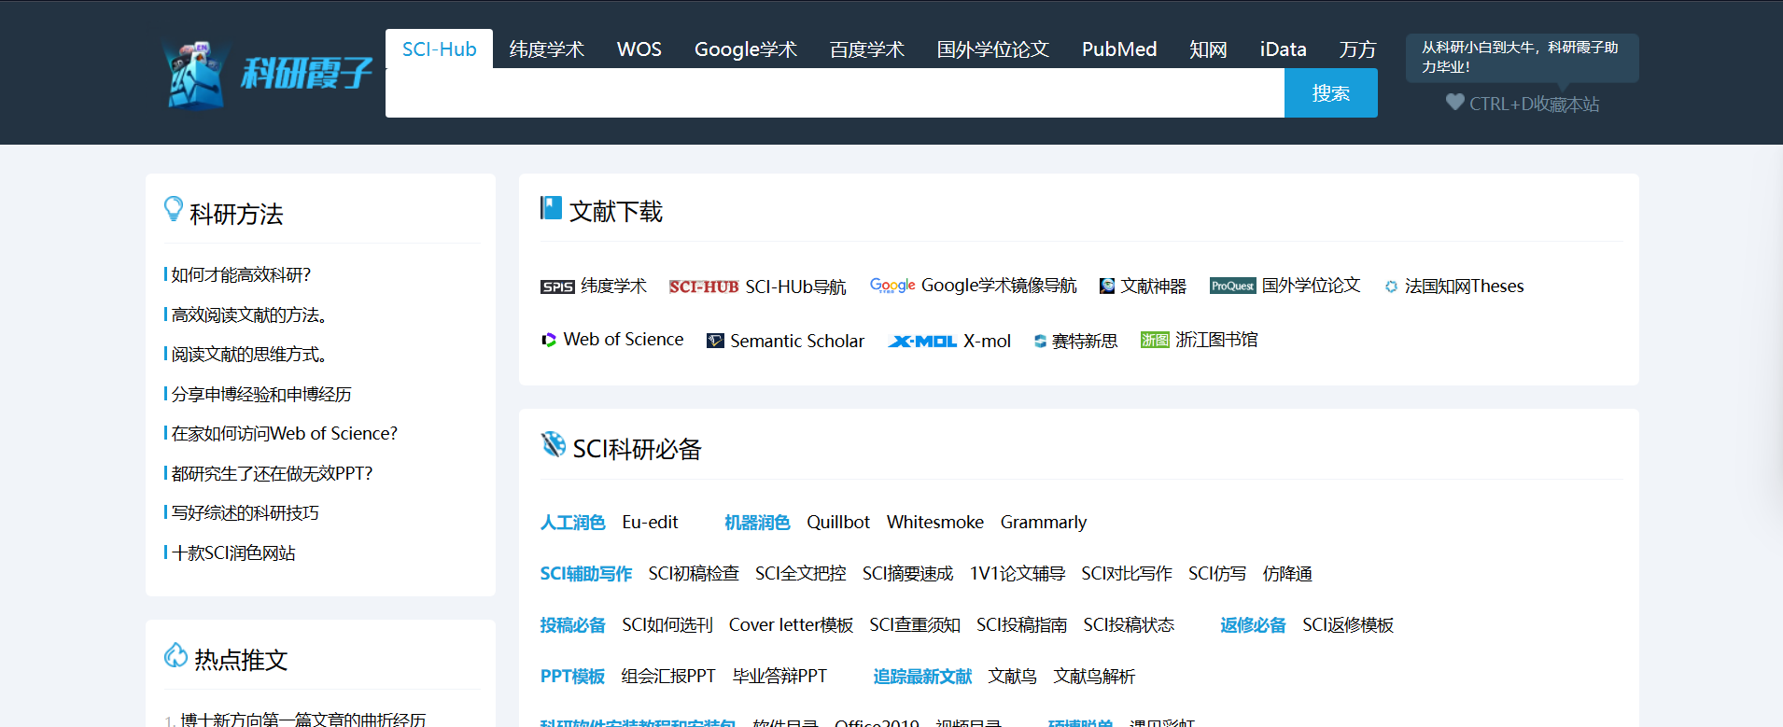
Task: Open 在家如何访问Web of Science? link
Action: click(284, 433)
